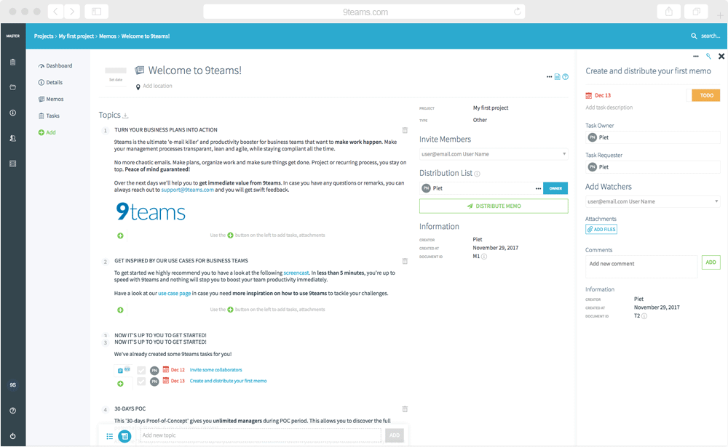Reload page with browser refresh icon

(x=517, y=12)
